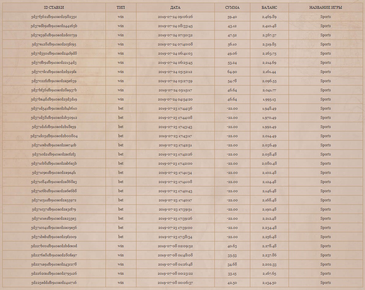Select bet ID 5d371d1f1fb910acd2b18e59
Screen dimensions: 365x290
(x=54, y=127)
